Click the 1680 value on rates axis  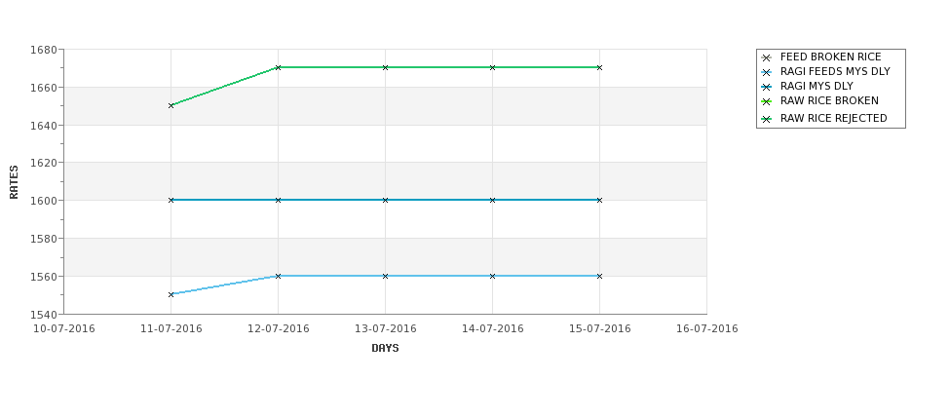43,50
